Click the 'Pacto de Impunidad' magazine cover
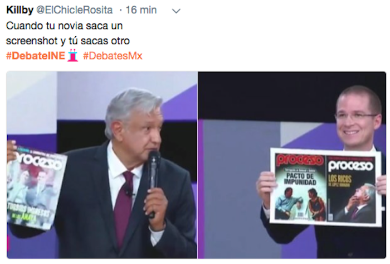This screenshot has width=390, height=264. click(300, 187)
